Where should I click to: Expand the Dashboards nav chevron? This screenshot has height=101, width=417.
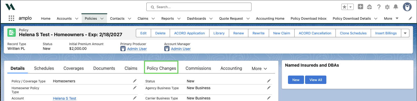(x=211, y=19)
